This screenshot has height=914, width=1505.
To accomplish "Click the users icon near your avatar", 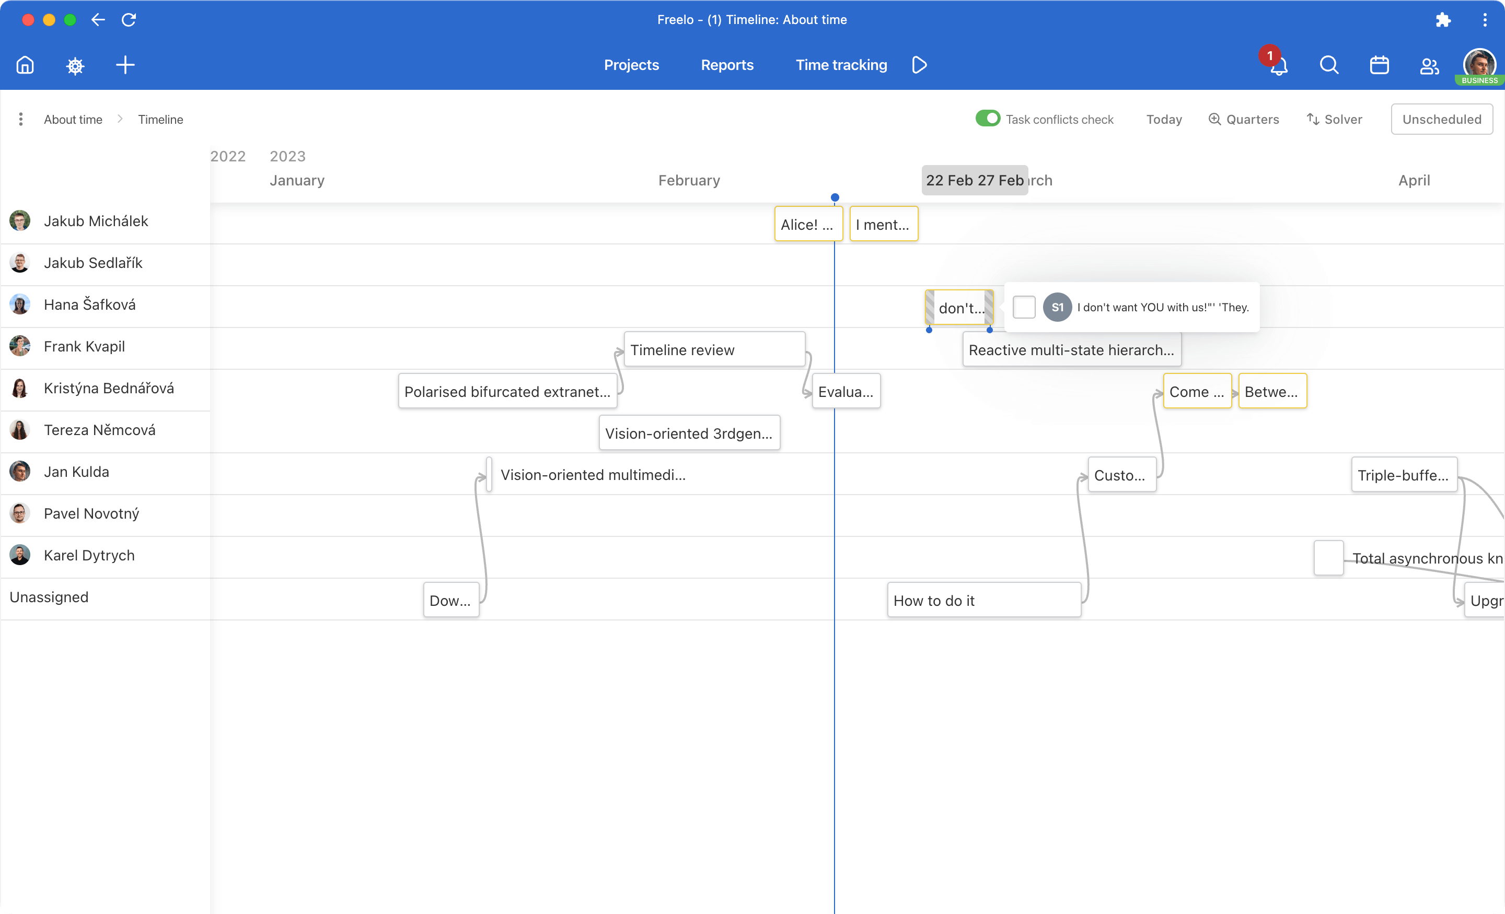I will [1429, 65].
